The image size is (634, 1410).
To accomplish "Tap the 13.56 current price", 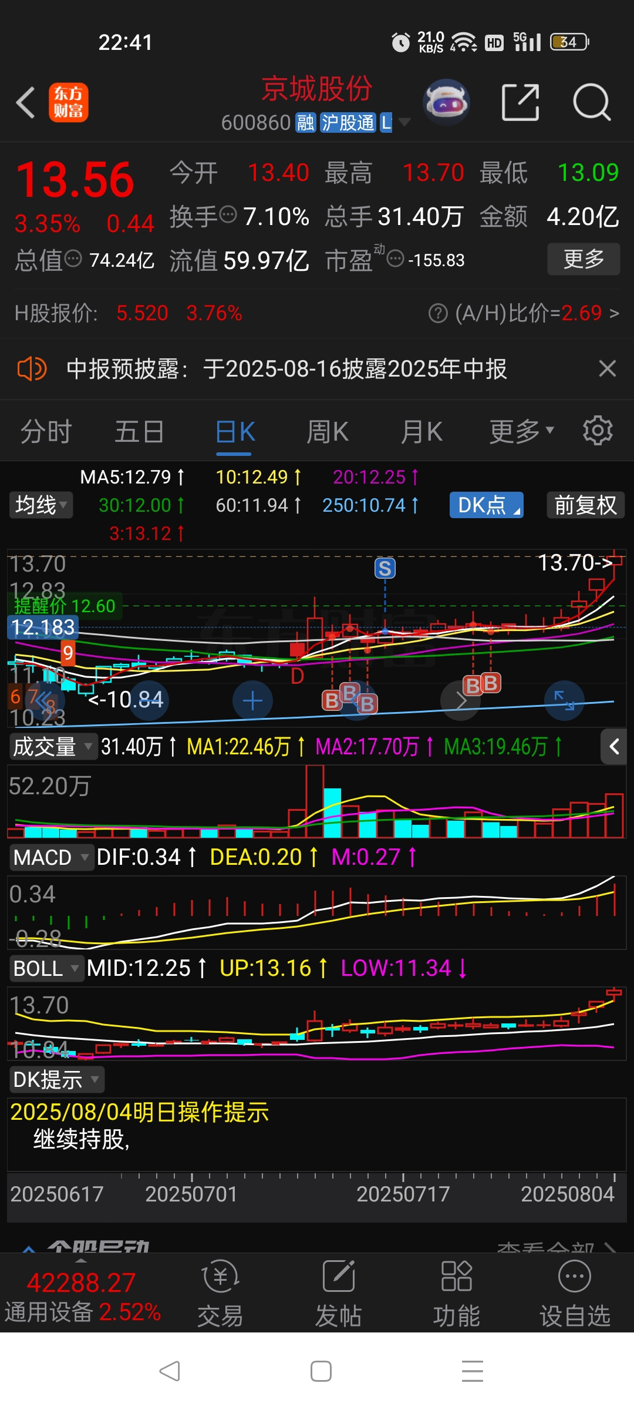I will [x=75, y=180].
